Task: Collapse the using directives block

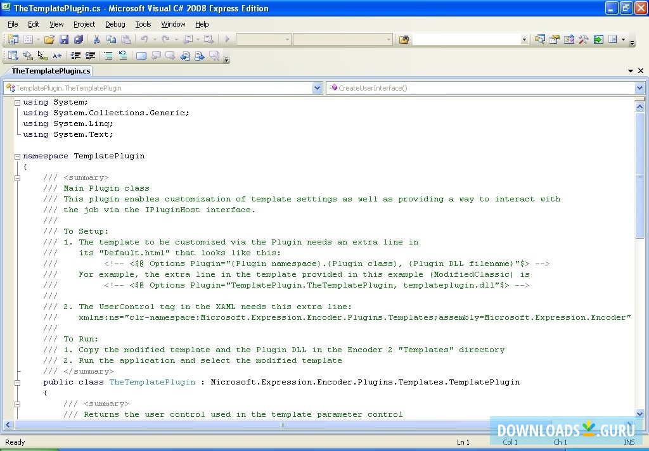Action: 16,101
